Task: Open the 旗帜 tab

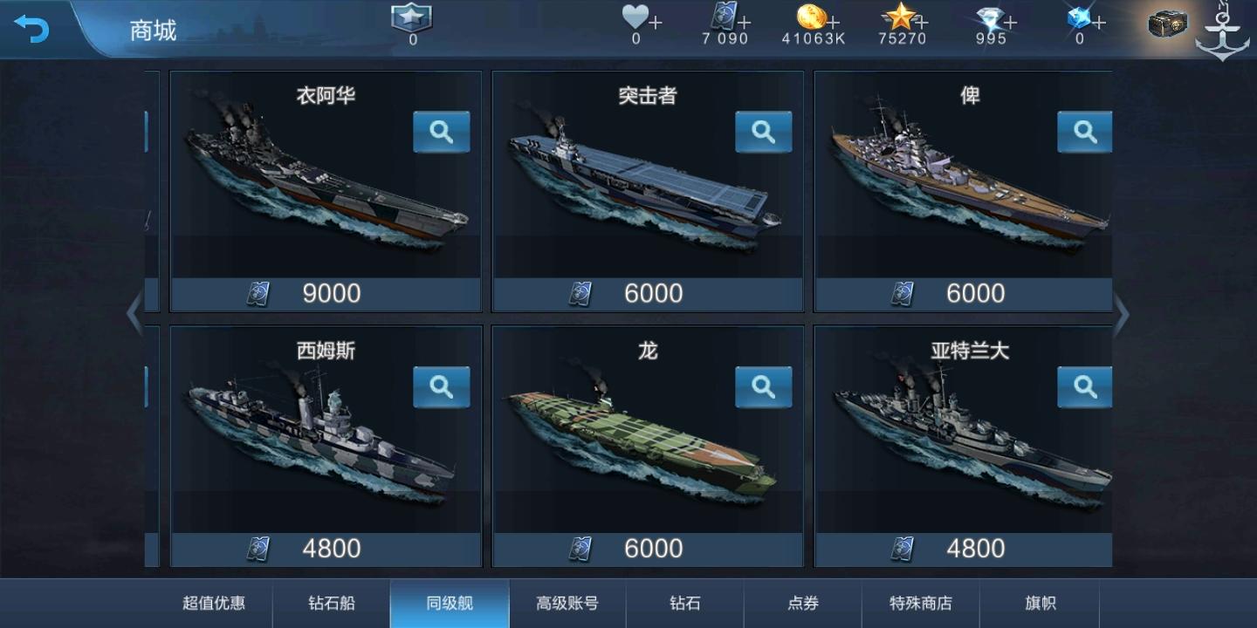Action: [1040, 603]
